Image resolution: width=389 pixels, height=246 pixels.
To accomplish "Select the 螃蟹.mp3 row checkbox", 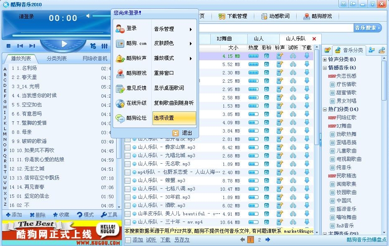I will point(128,180).
